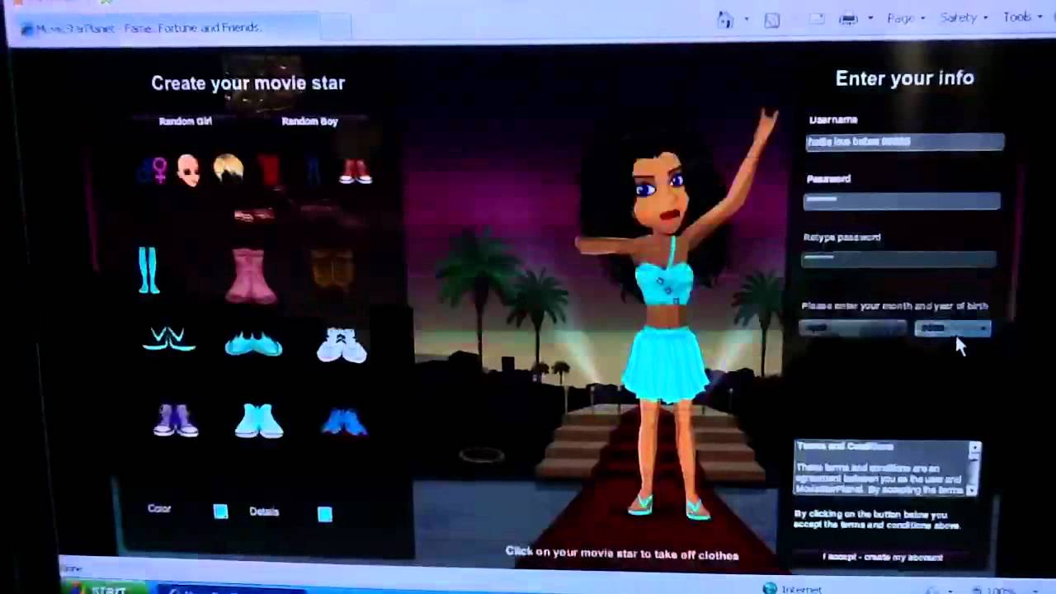This screenshot has width=1056, height=594.
Task: Choose the turquoise pointed slippers
Action: [253, 343]
